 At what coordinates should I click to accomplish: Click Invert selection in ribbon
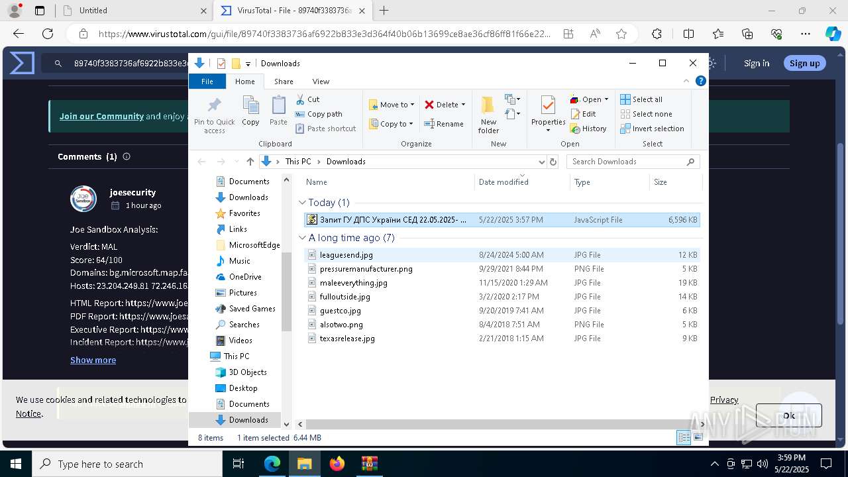point(652,129)
